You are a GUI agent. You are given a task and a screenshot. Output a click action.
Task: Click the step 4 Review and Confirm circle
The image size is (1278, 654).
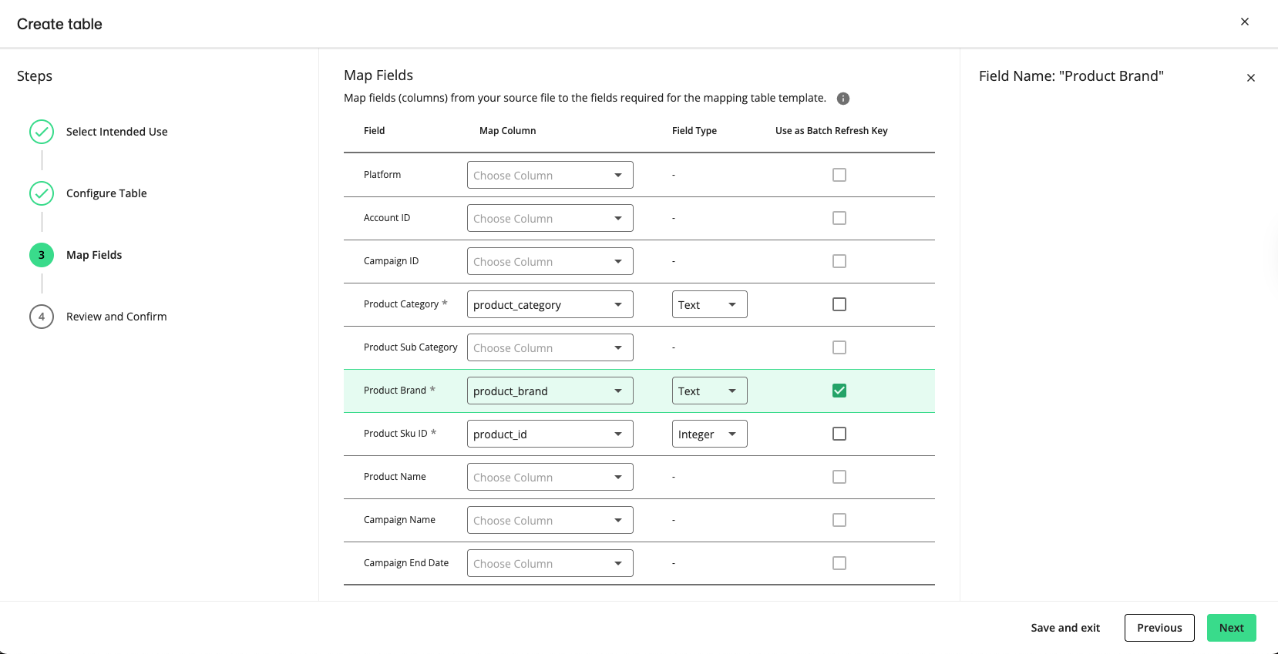click(x=42, y=317)
